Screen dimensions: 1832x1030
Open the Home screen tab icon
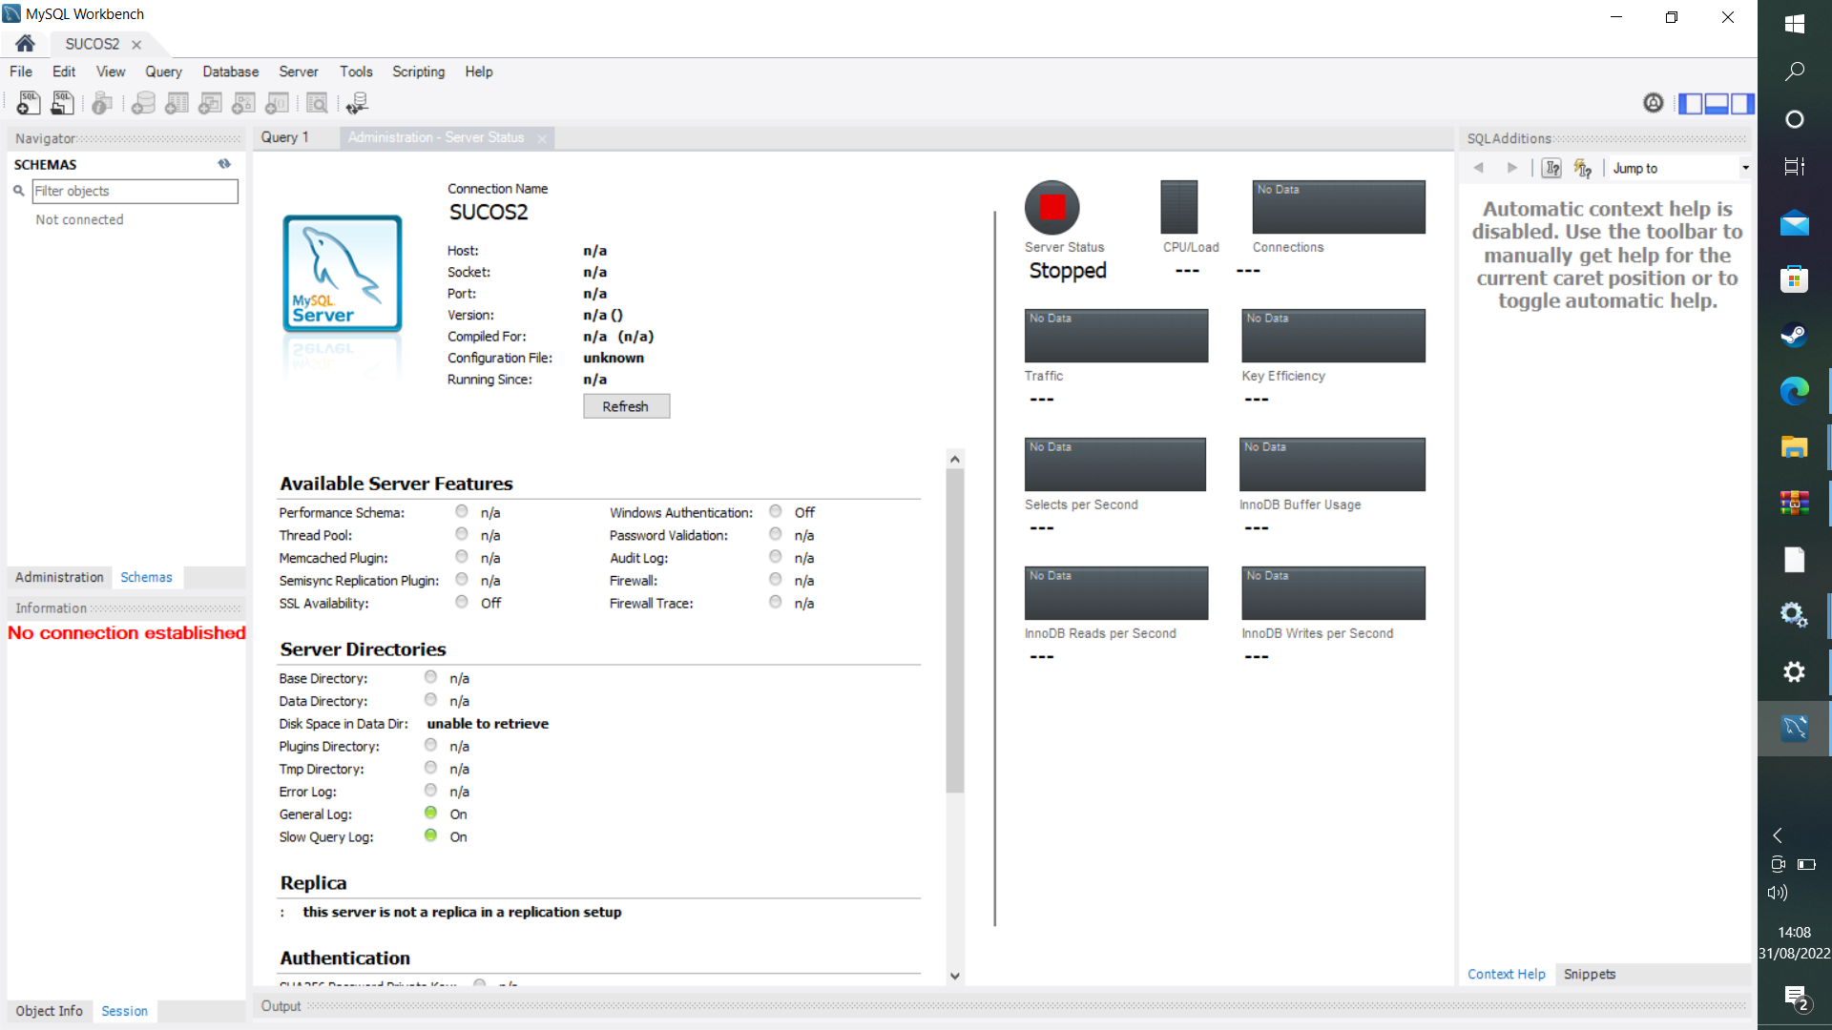point(26,44)
